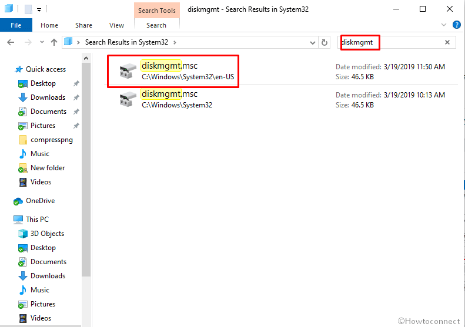The image size is (465, 327).
Task: Click the Forward navigation arrow
Action: (28, 42)
